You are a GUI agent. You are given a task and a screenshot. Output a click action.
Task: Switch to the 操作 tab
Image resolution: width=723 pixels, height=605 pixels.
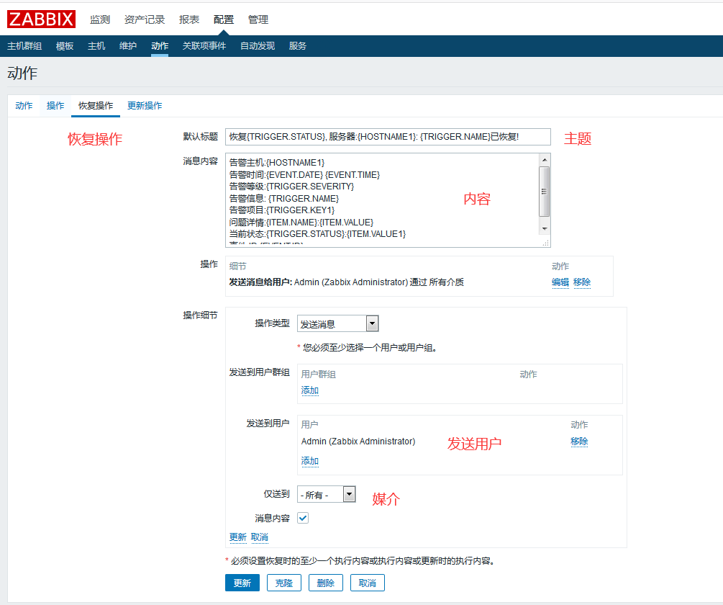click(55, 106)
